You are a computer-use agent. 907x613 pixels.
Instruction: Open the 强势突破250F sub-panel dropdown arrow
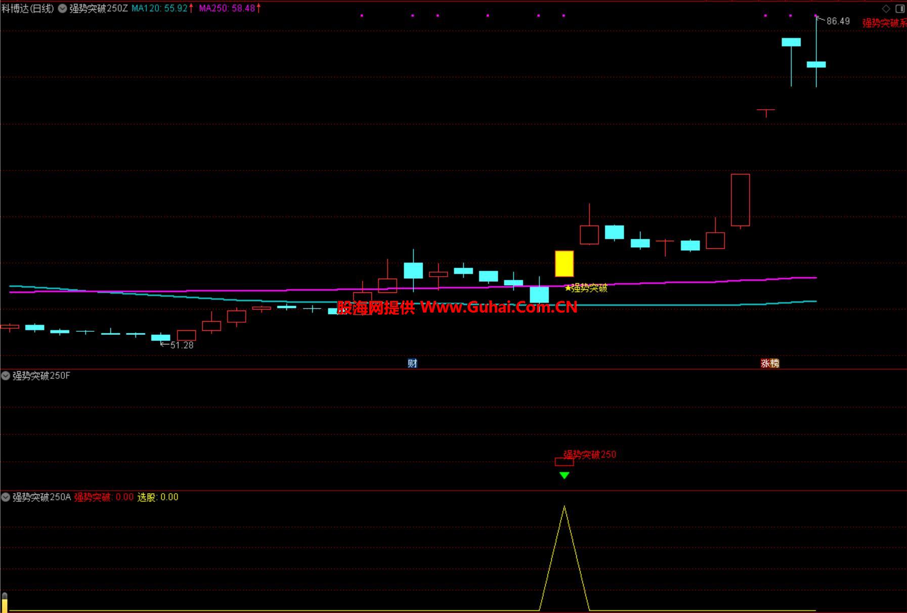click(x=6, y=375)
